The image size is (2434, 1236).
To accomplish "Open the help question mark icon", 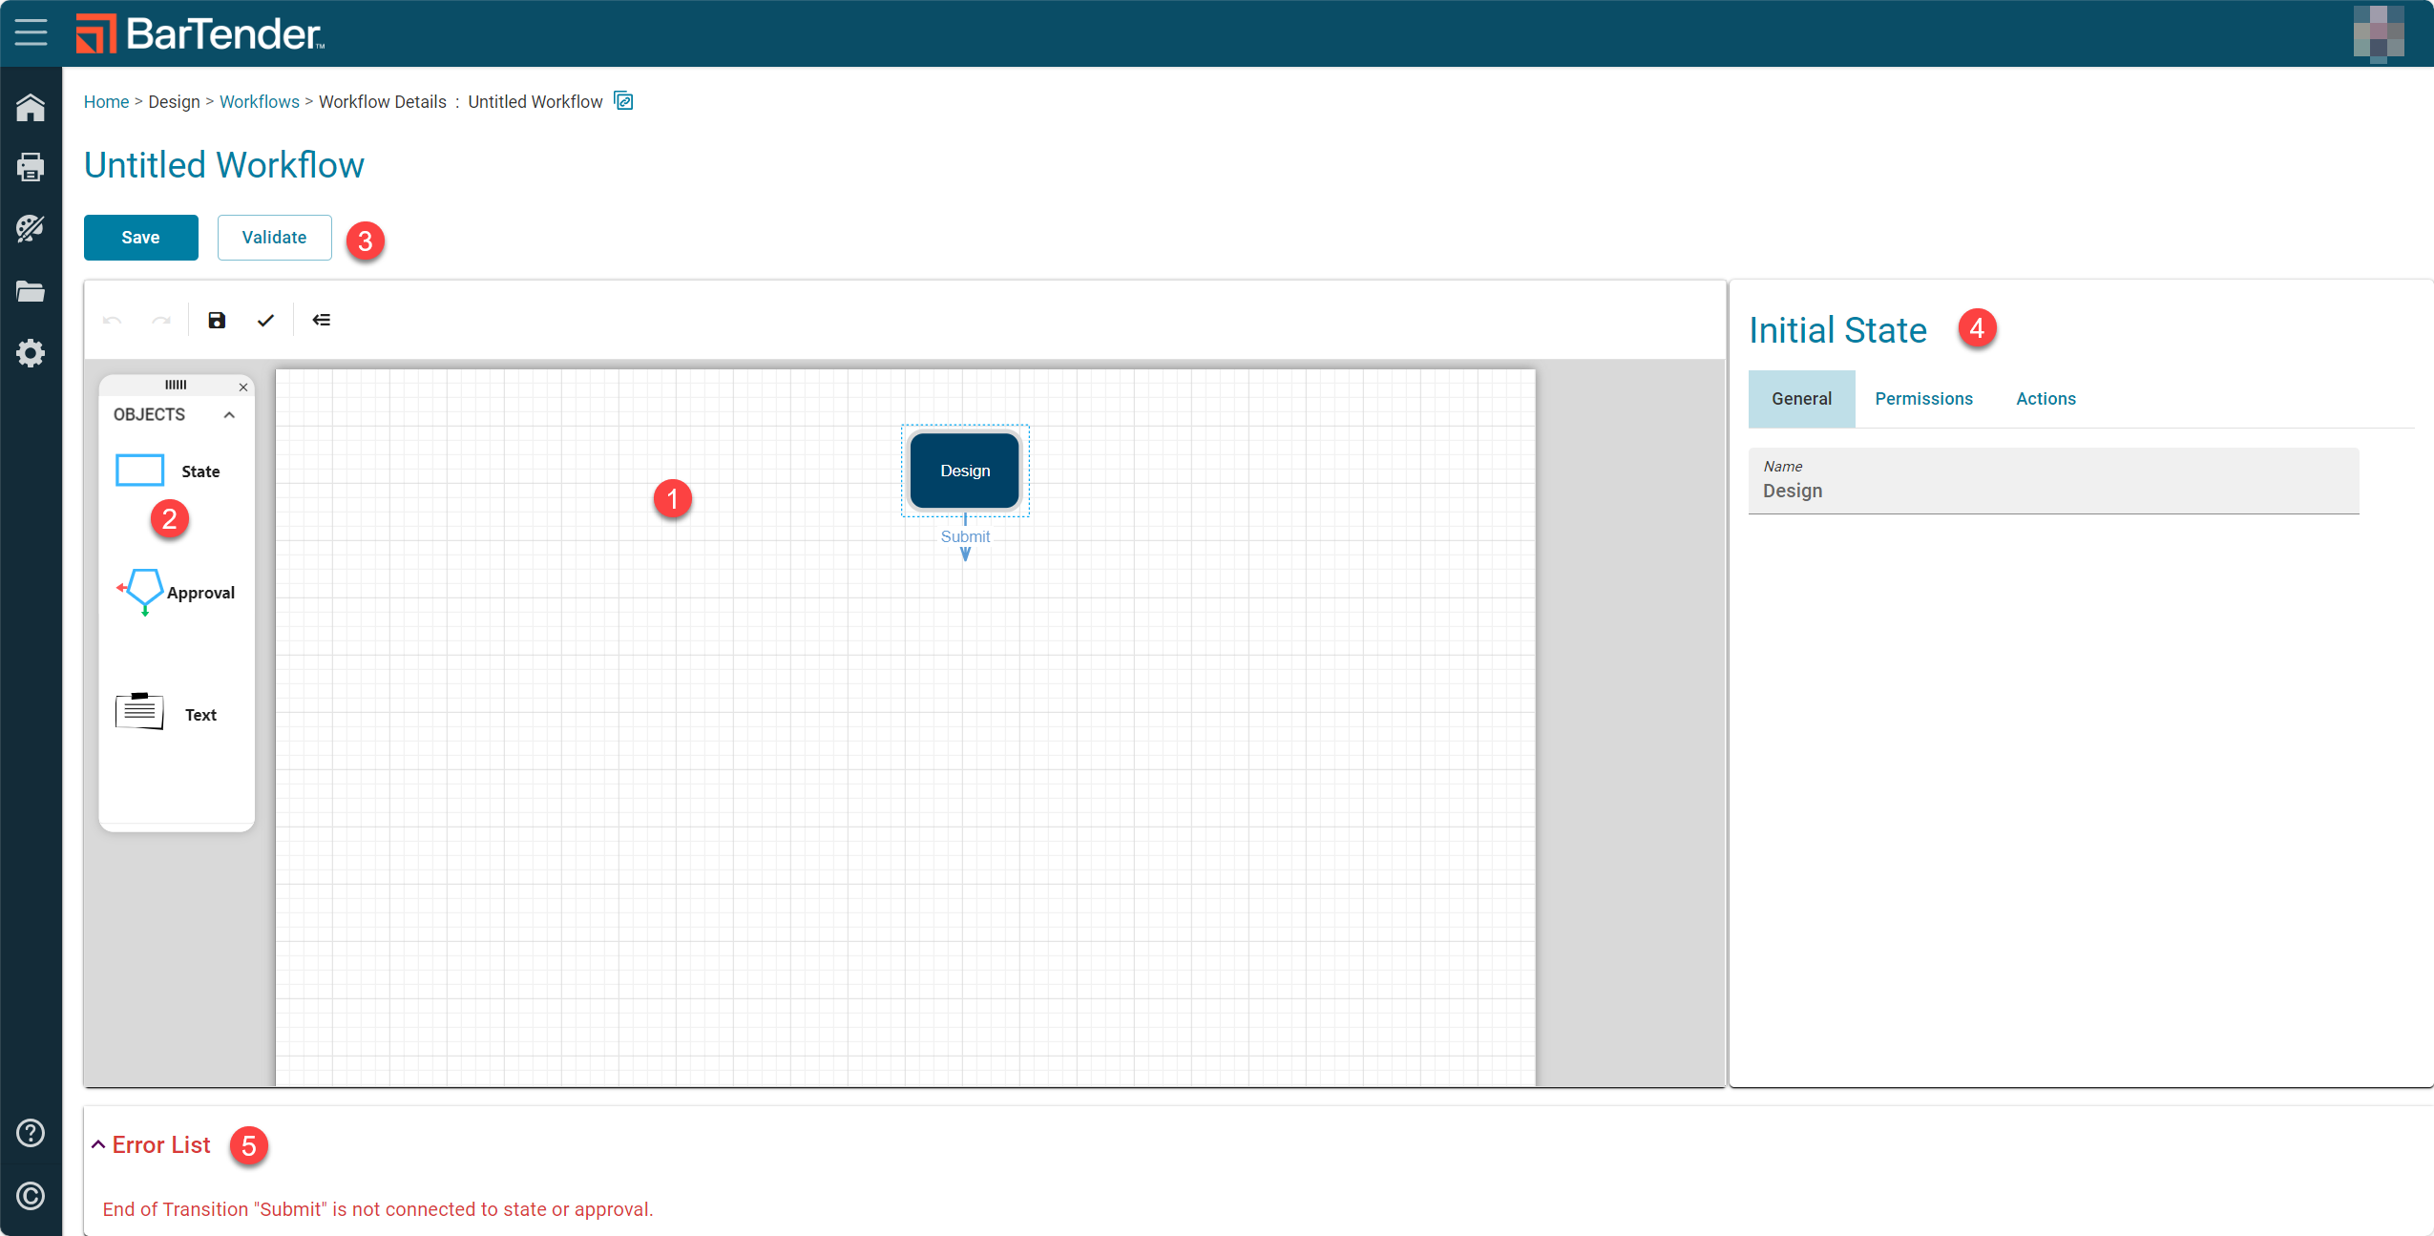I will pyautogui.click(x=31, y=1133).
